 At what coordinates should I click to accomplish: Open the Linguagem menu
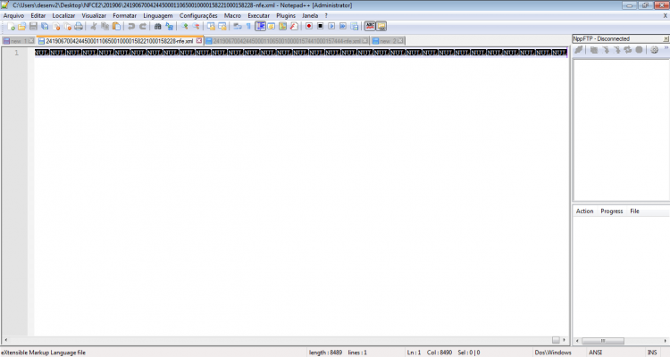point(158,15)
